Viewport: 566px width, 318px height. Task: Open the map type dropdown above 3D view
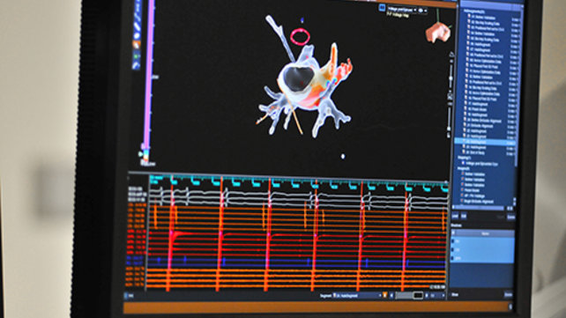(402, 10)
